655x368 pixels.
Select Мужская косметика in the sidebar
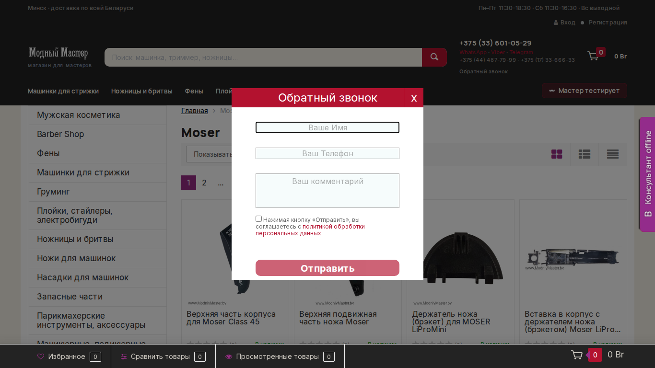[x=97, y=115]
